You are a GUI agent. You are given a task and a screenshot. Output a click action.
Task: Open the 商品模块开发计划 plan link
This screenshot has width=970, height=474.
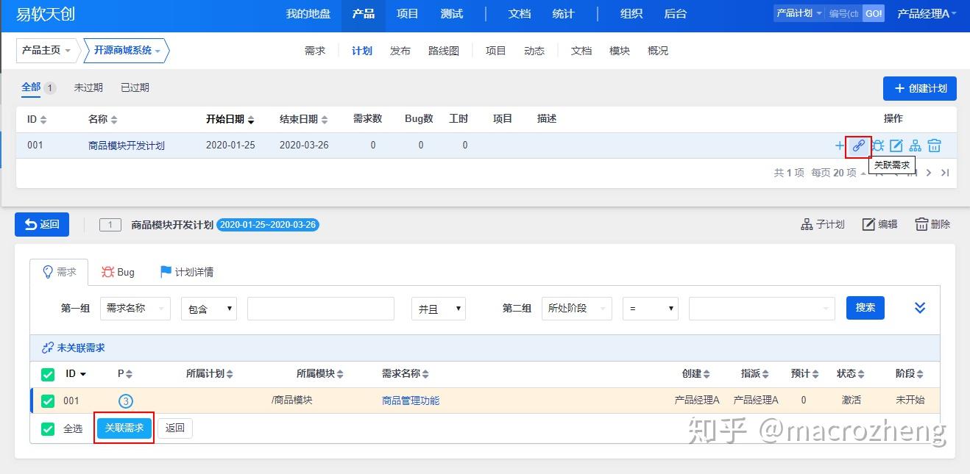pos(127,146)
